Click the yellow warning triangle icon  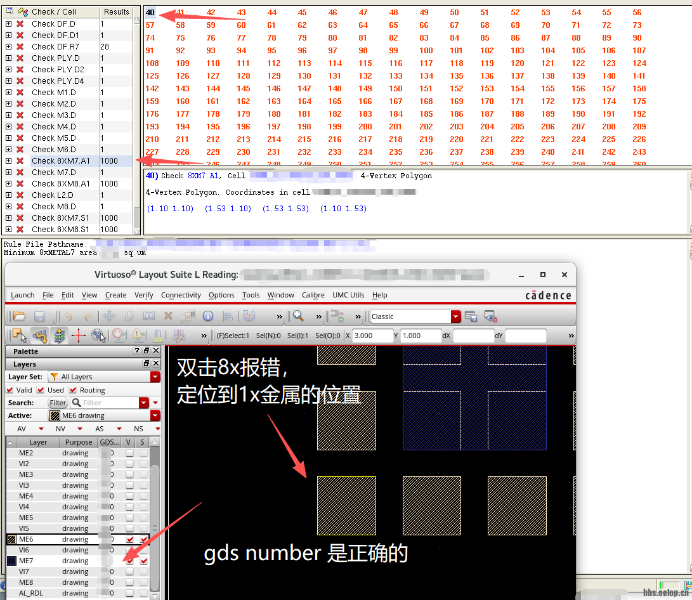pyautogui.click(x=138, y=336)
